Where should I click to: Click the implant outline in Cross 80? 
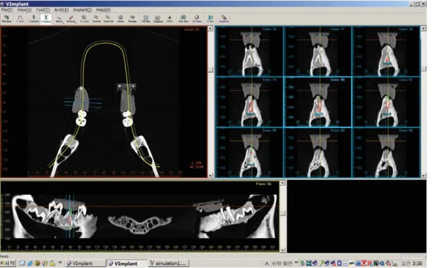(x=319, y=106)
